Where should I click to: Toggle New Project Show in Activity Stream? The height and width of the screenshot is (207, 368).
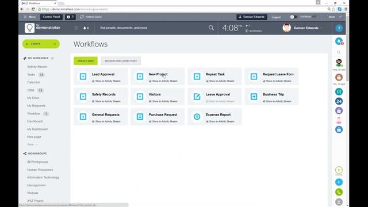tap(150, 81)
